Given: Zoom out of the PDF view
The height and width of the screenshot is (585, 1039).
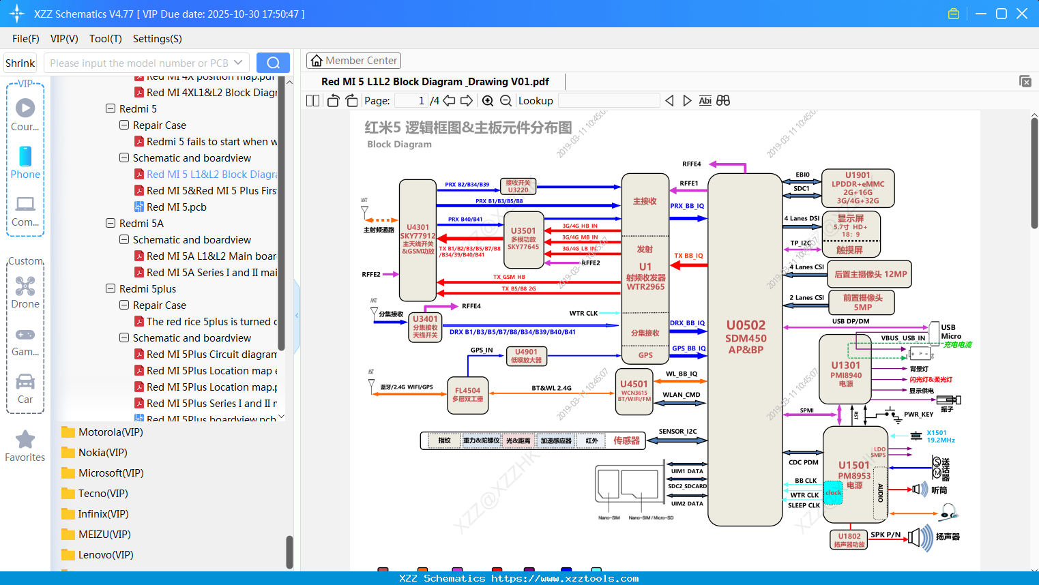Looking at the screenshot, I should (x=507, y=100).
